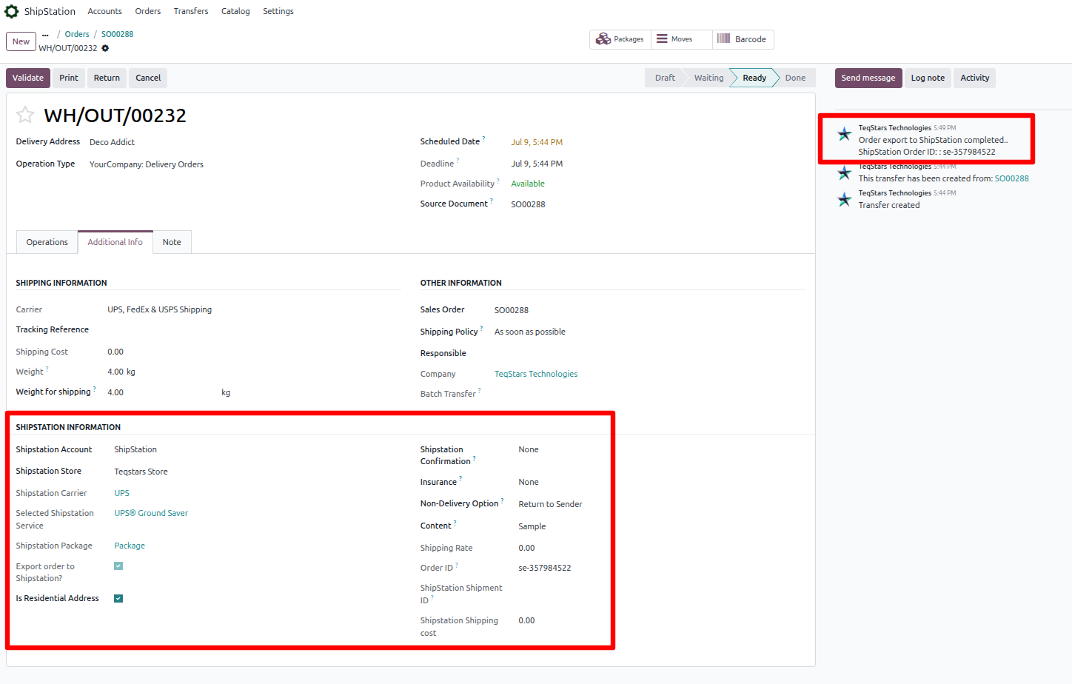This screenshot has width=1072, height=684.
Task: Select the Additional Info tab
Action: tap(115, 242)
